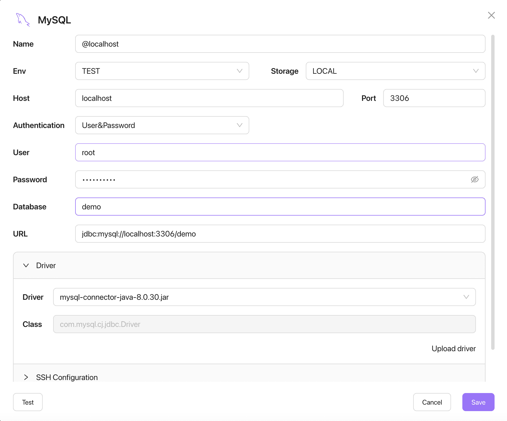
Task: Click the JDBC URL input field
Action: pos(280,234)
